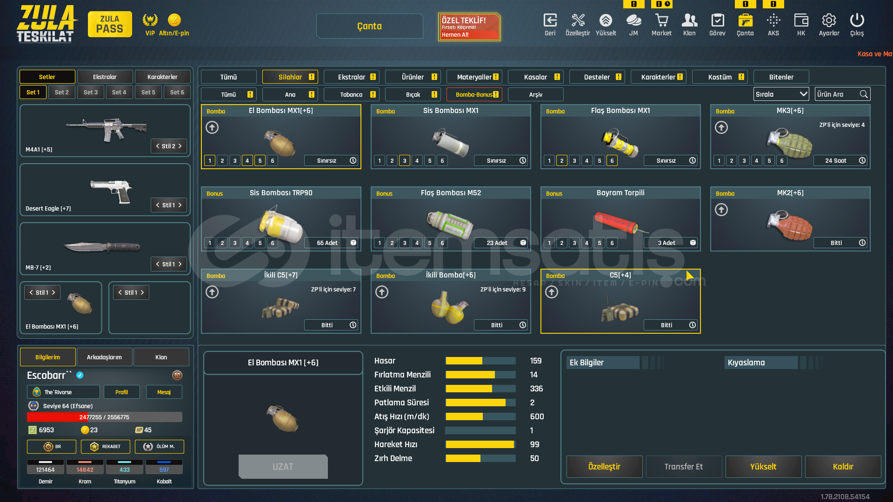The height and width of the screenshot is (502, 893).
Task: Click the upgrade arrow on MK3[+6] card
Action: pyautogui.click(x=721, y=127)
